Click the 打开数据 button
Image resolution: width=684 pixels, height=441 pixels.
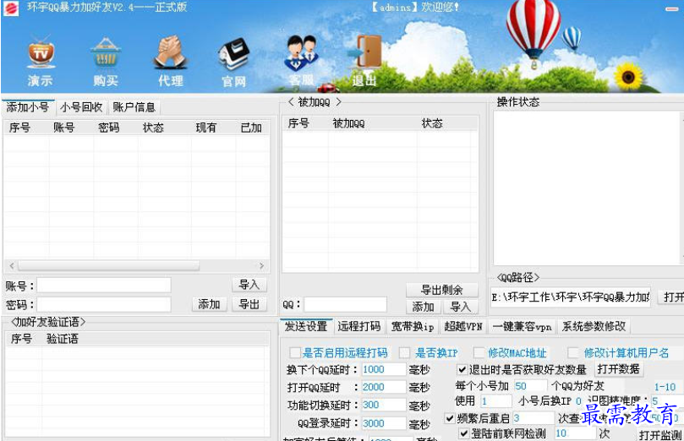[x=618, y=369]
